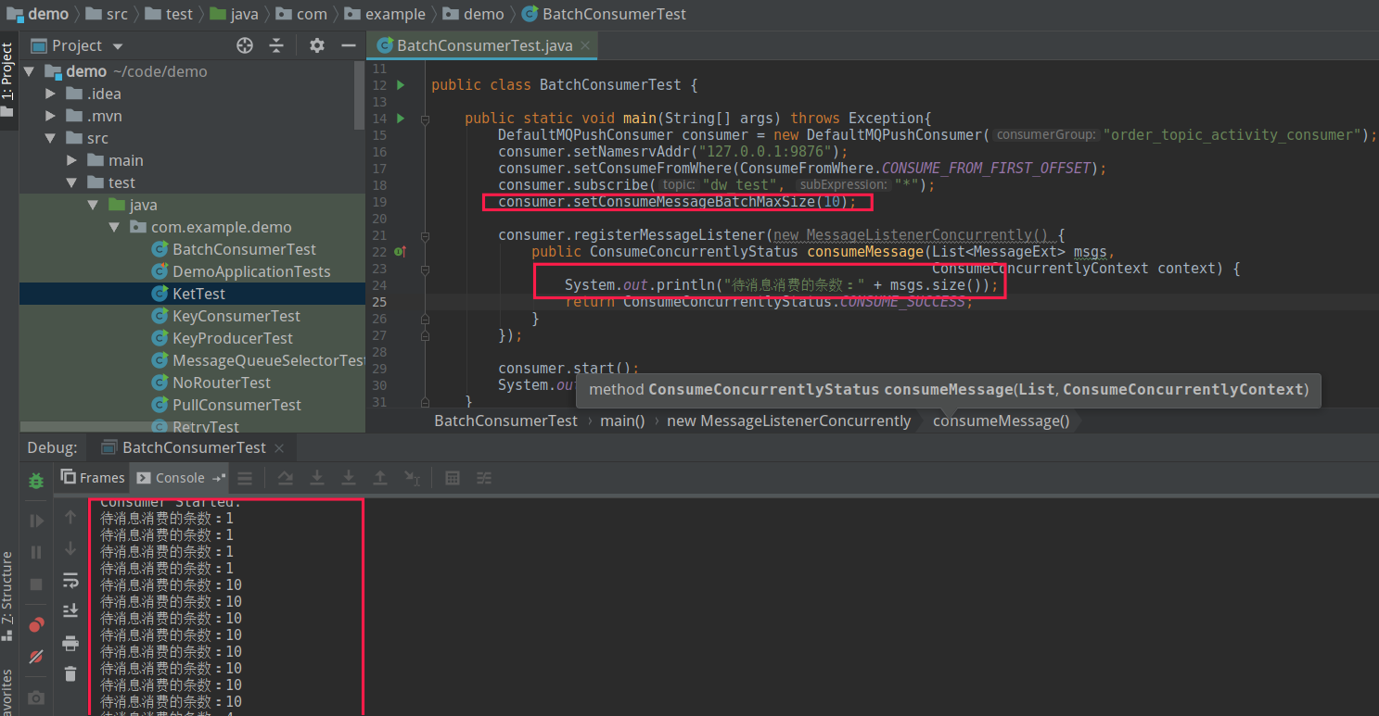Click View Breakpoints red circles icon

[36, 624]
